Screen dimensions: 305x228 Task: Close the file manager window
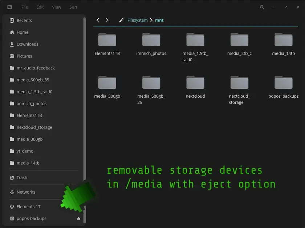298,7
